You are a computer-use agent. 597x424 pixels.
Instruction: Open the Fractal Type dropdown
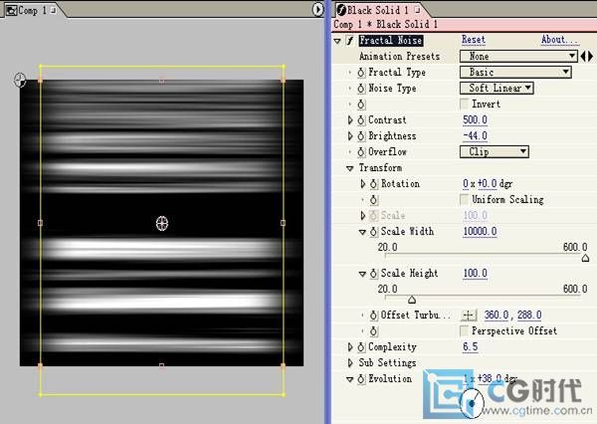(515, 72)
